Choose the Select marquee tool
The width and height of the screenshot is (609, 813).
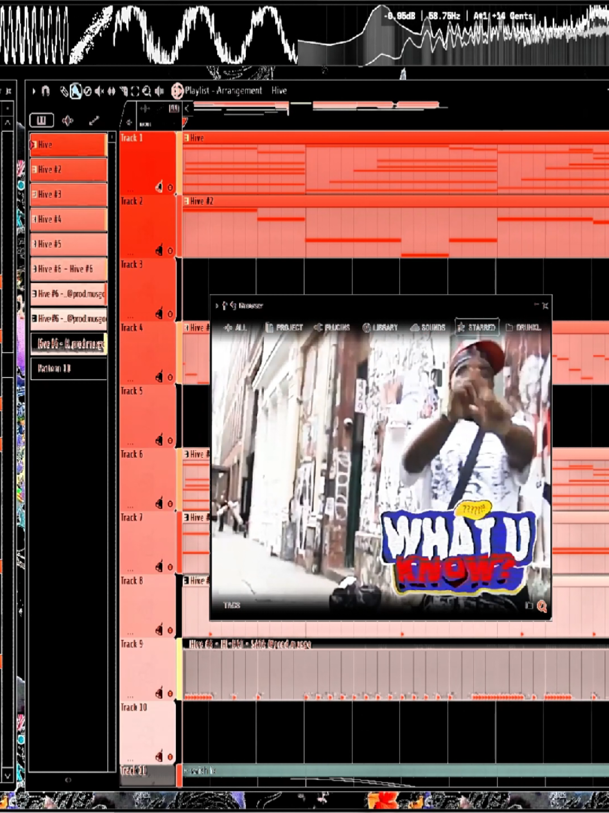pyautogui.click(x=135, y=91)
